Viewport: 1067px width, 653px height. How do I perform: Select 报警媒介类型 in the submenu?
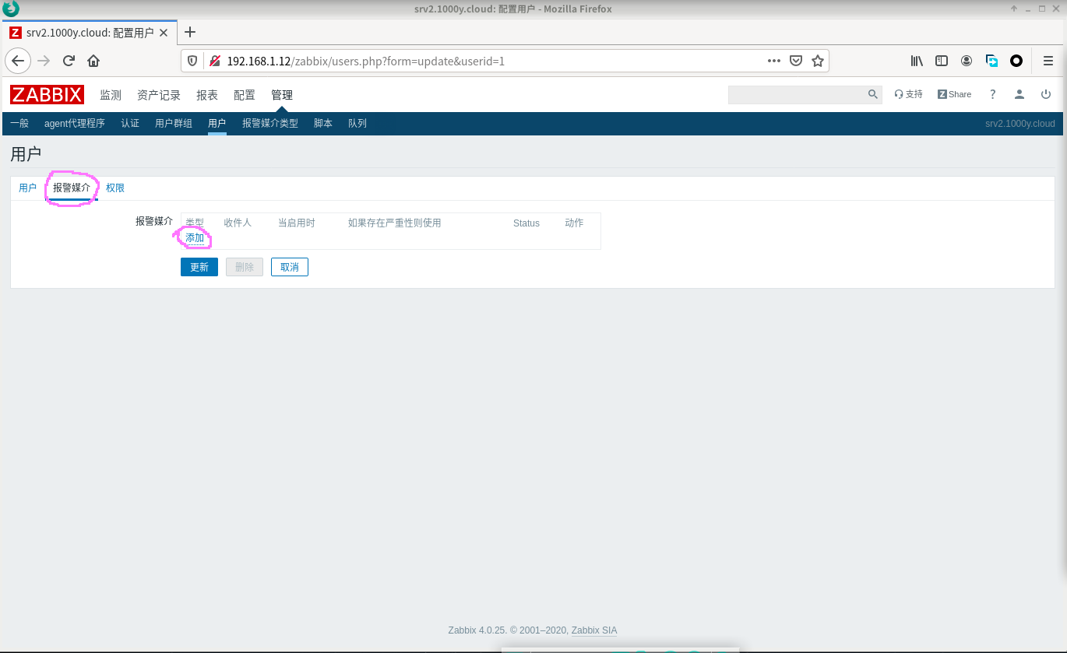[x=269, y=123]
